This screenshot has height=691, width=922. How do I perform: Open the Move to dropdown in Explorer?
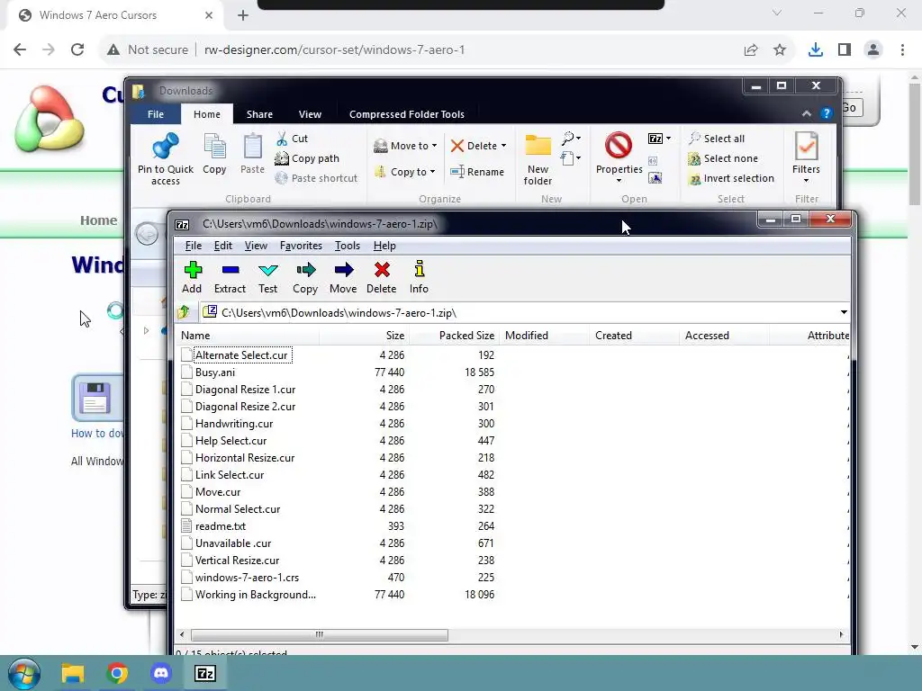pos(406,146)
